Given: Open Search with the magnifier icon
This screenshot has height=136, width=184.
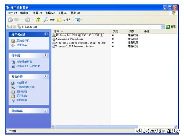Looking at the screenshot, I should pyautogui.click(x=49, y=20).
